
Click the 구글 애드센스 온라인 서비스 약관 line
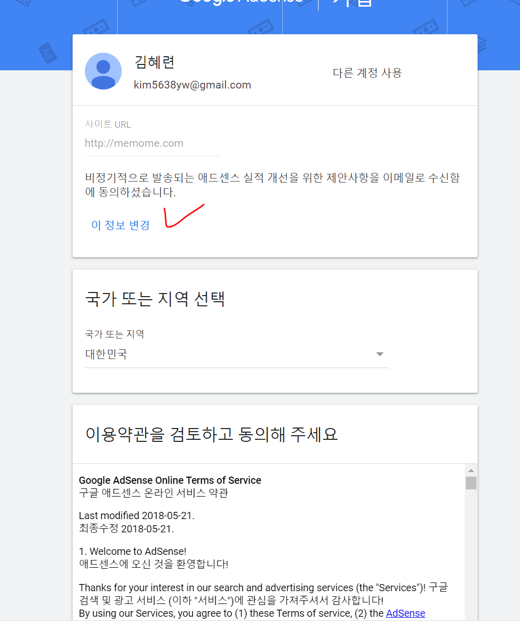(153, 493)
